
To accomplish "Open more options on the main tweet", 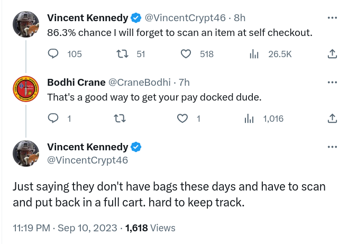I will (x=332, y=147).
